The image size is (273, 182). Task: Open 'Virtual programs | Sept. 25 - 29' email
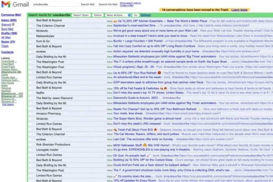click(134, 67)
